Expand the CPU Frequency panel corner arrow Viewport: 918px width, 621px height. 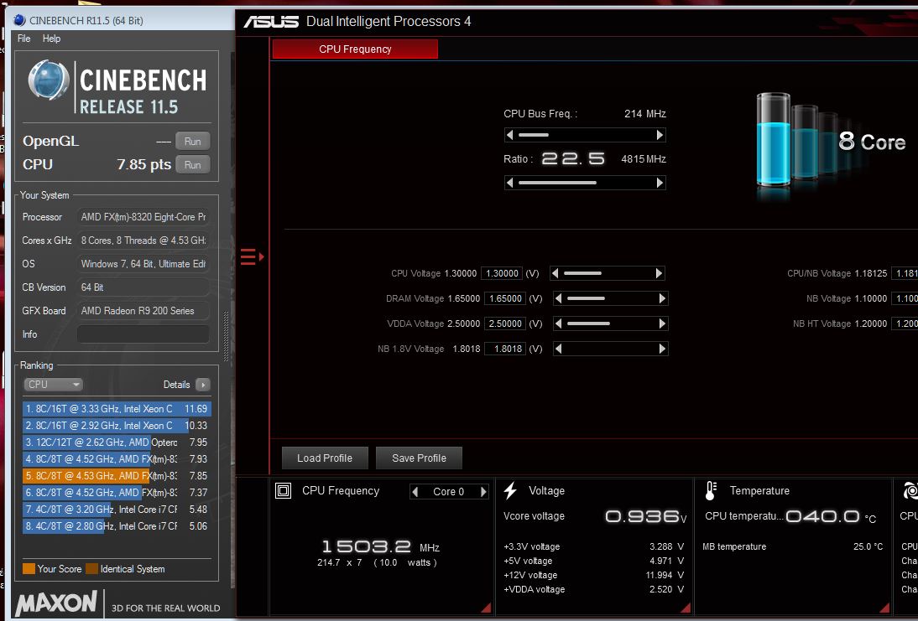[x=486, y=608]
